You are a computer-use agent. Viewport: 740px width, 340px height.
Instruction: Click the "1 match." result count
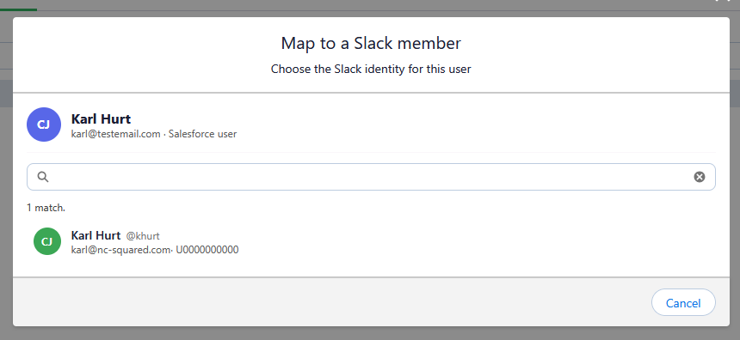tap(46, 208)
